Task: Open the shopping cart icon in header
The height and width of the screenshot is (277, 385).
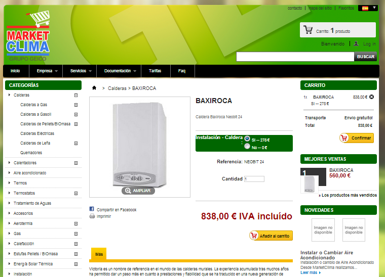Action: click(x=308, y=30)
